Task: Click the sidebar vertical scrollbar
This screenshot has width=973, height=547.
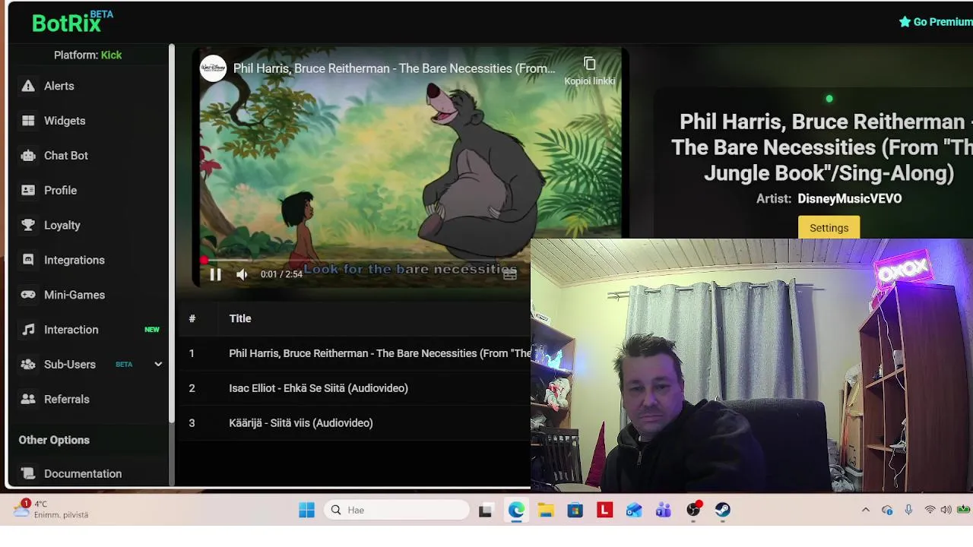Action: (x=172, y=233)
